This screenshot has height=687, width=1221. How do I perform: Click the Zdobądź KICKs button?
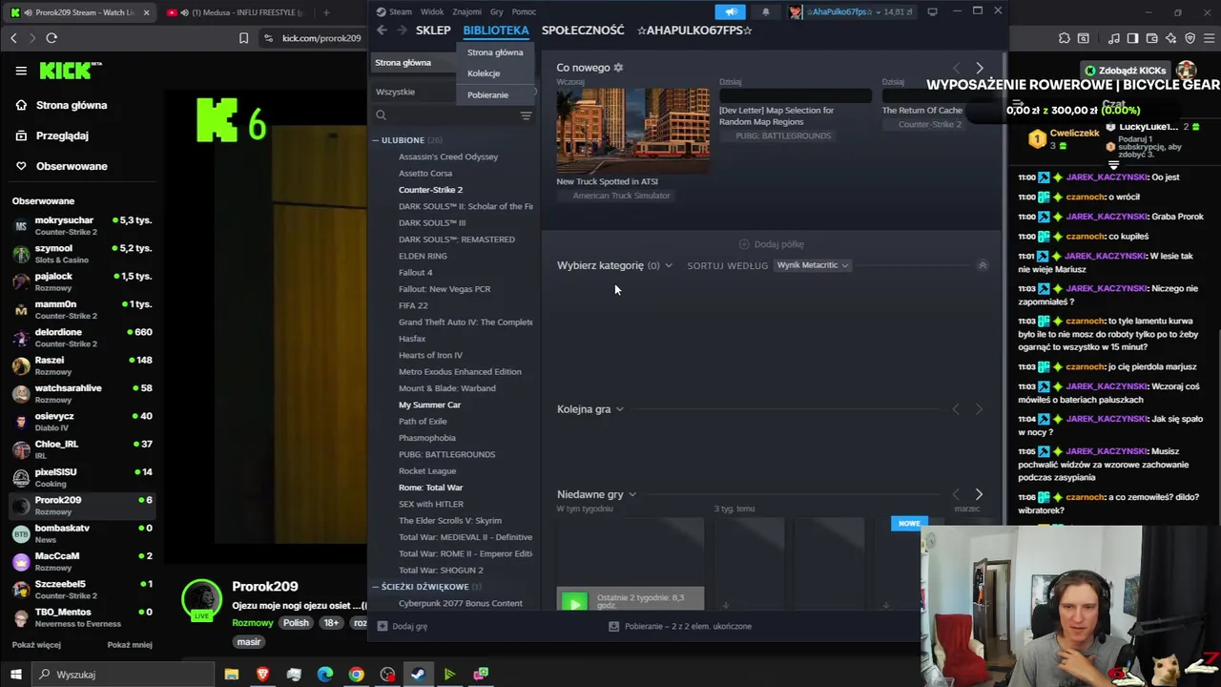click(x=1126, y=71)
